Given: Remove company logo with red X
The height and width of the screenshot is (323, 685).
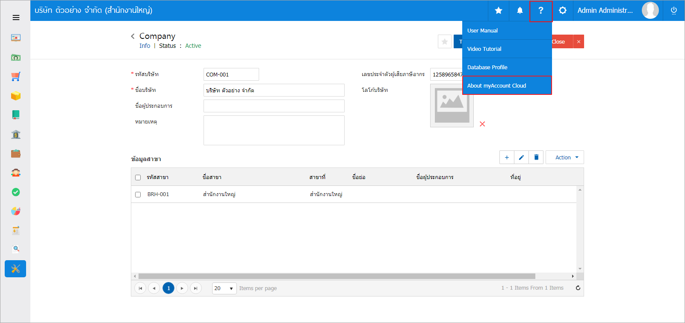Looking at the screenshot, I should click(482, 124).
